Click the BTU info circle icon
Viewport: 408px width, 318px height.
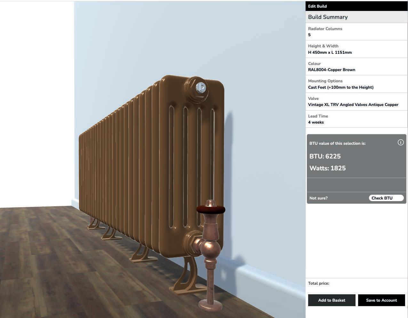click(400, 143)
